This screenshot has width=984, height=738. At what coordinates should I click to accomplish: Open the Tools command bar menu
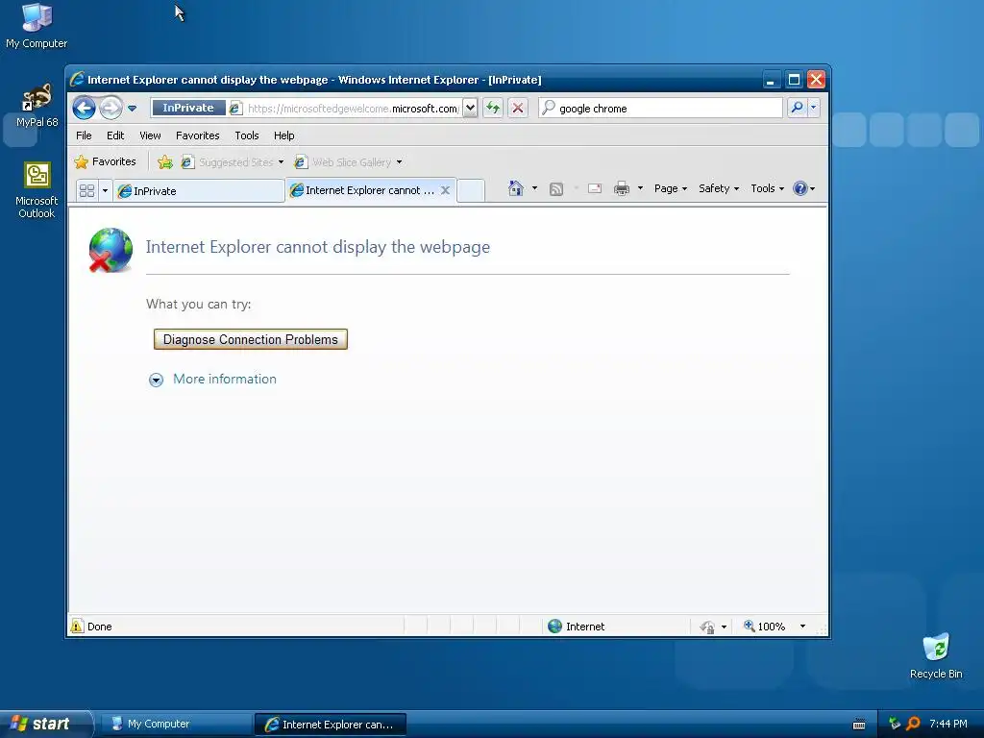tap(767, 188)
